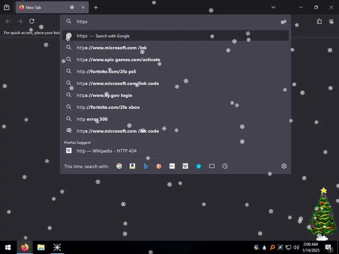Screen dimensions: 339x254
Task: Click the snowflake icon in system tray
Action: point(280,247)
